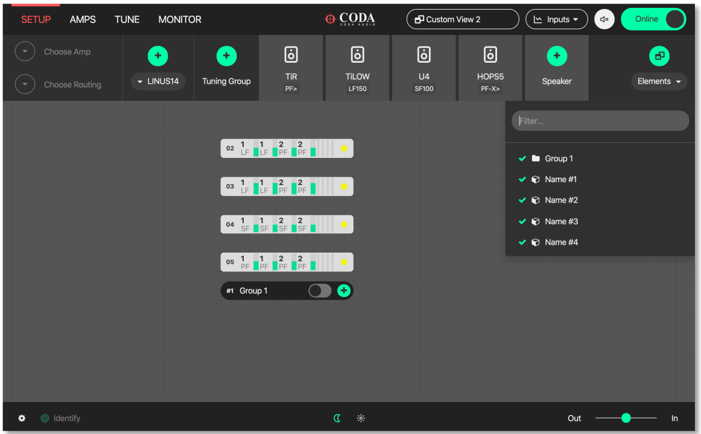Click the U4 speaker icon

[424, 55]
